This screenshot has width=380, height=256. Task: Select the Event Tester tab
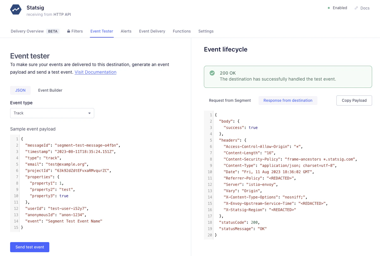[x=102, y=31]
